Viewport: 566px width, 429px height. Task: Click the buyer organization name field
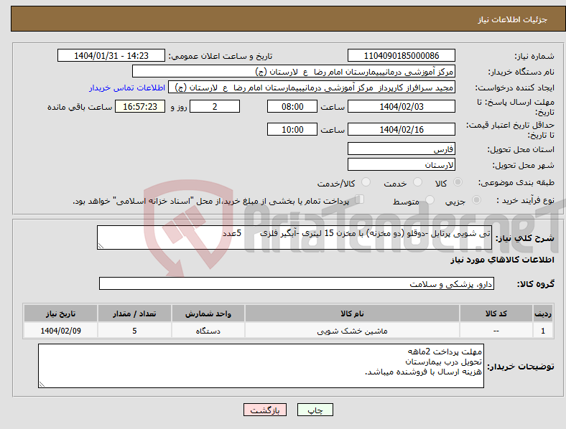[294, 71]
